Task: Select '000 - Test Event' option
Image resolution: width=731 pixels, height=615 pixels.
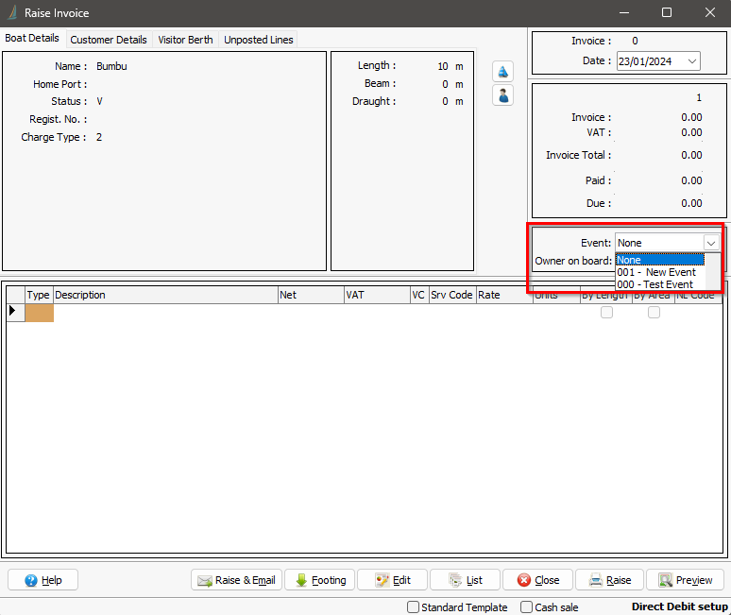Action: (x=654, y=284)
